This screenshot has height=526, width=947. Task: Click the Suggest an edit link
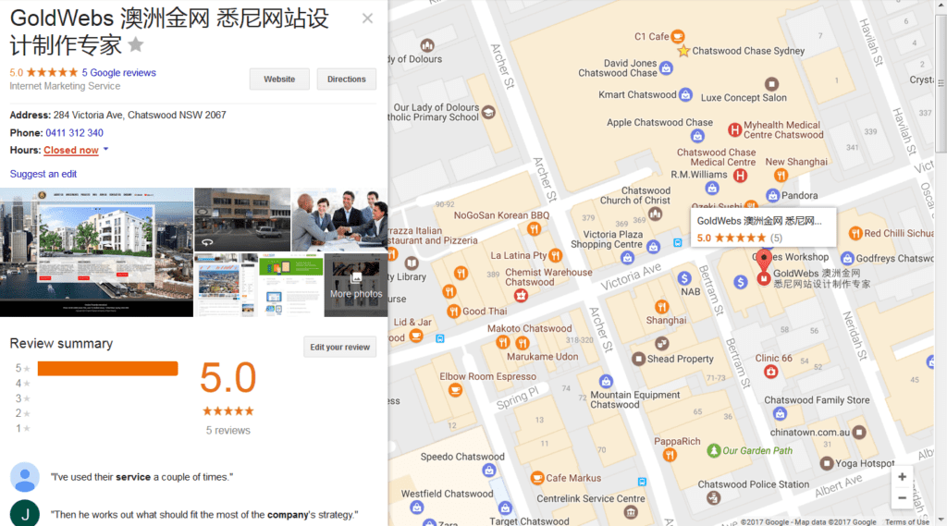click(43, 174)
